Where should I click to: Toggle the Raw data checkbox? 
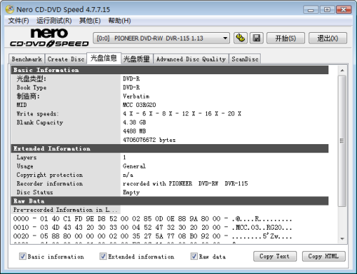(x=194, y=256)
